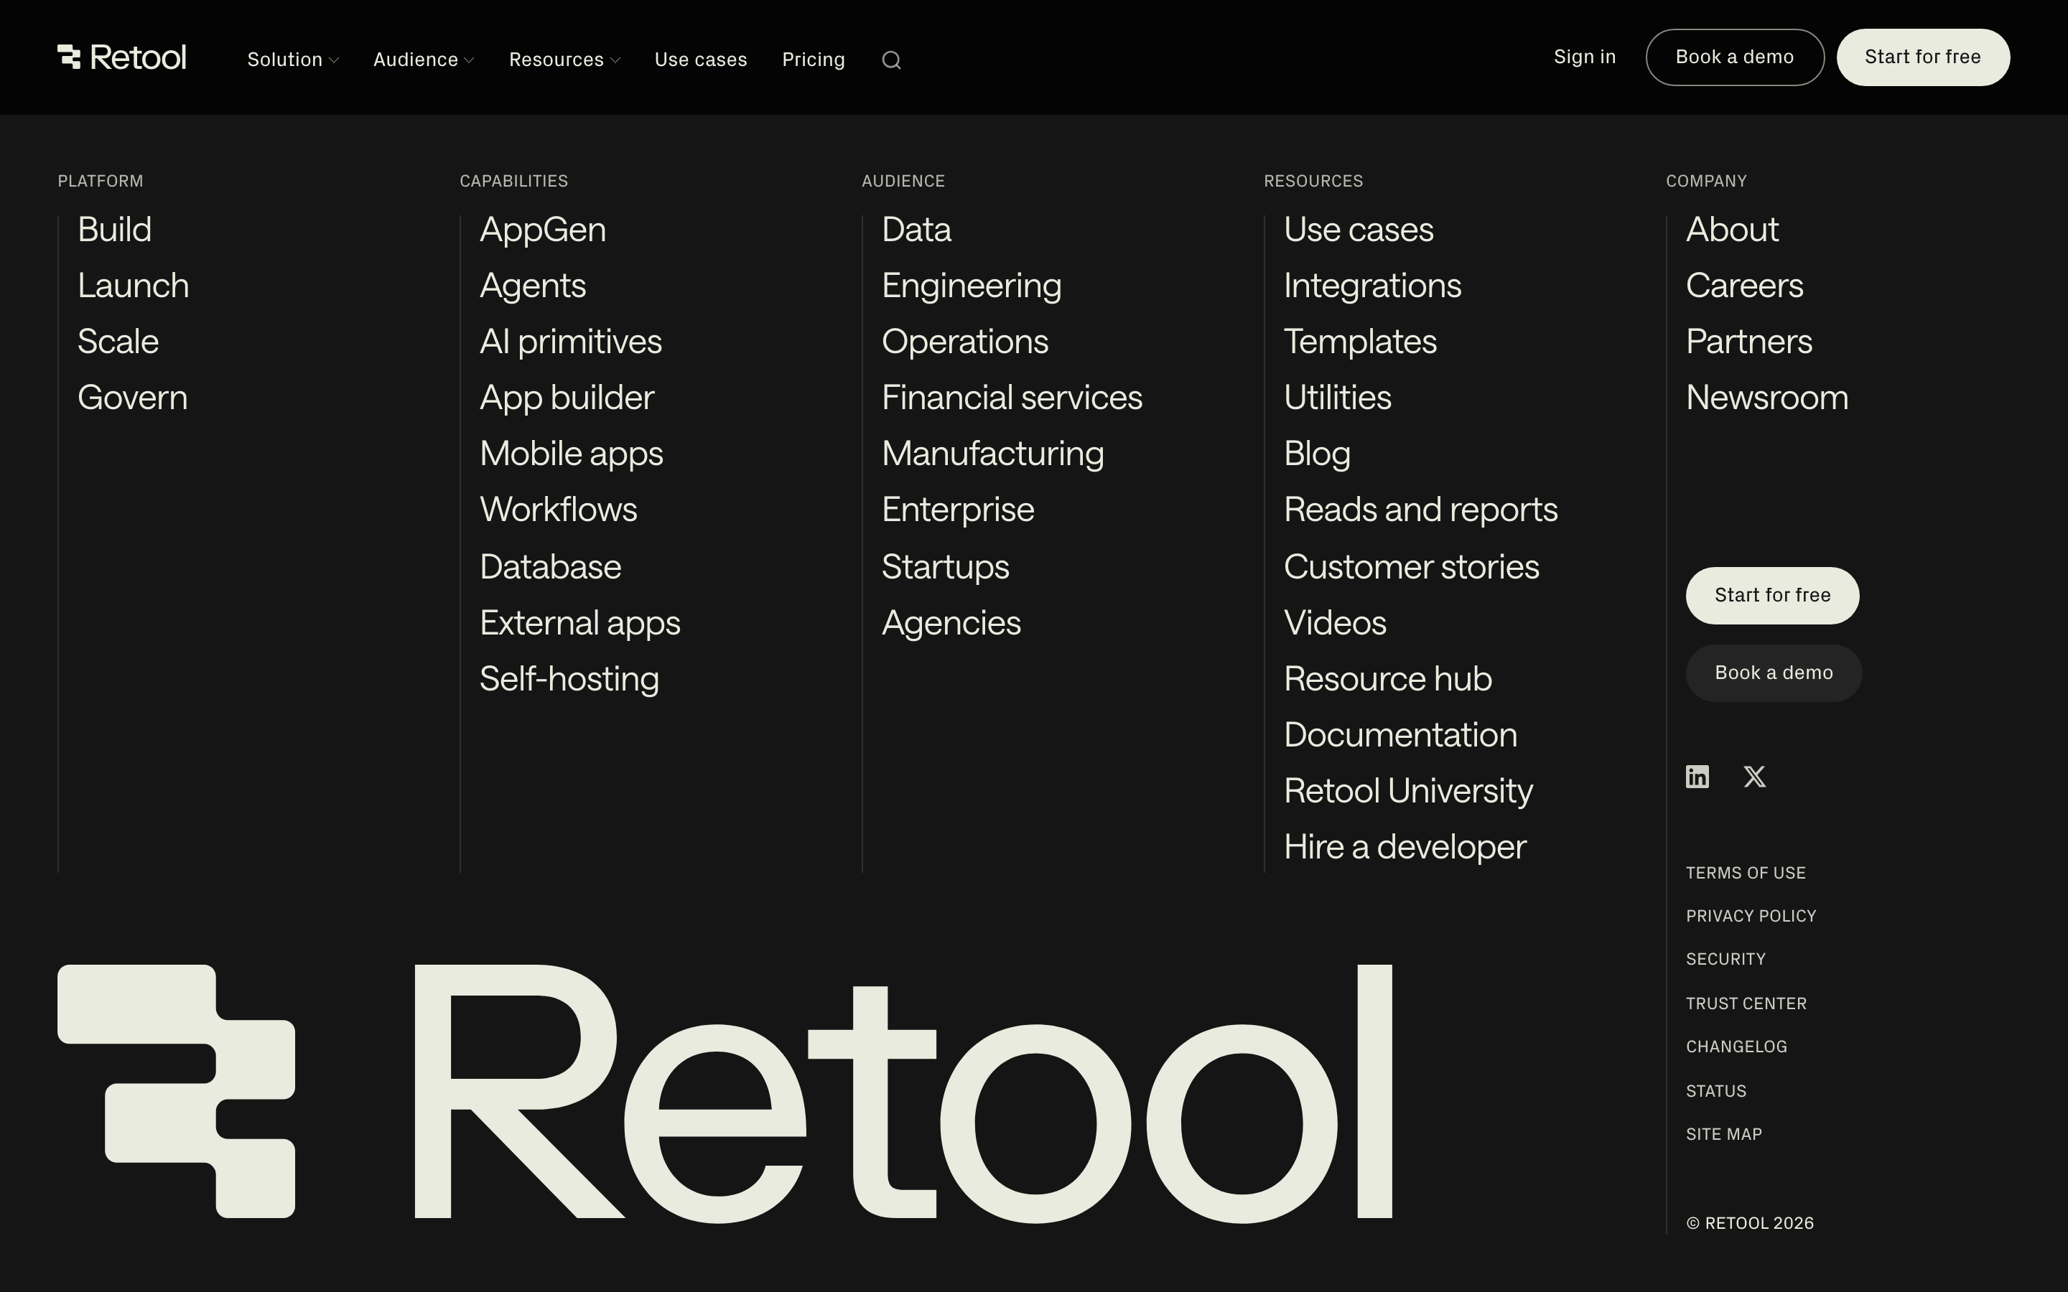Viewport: 2068px width, 1292px height.
Task: Open the Blog link
Action: pos(1317,454)
